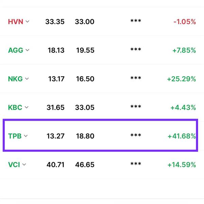Expand the VCI stock chevron

pyautogui.click(x=24, y=165)
